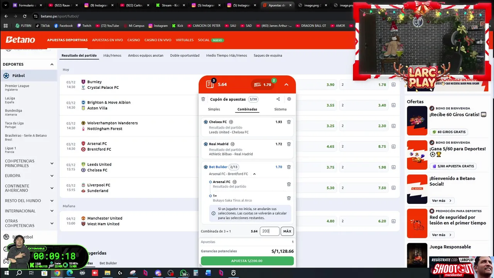Open Windows Start menu
Screen dimensions: 494x278
(6, 273)
